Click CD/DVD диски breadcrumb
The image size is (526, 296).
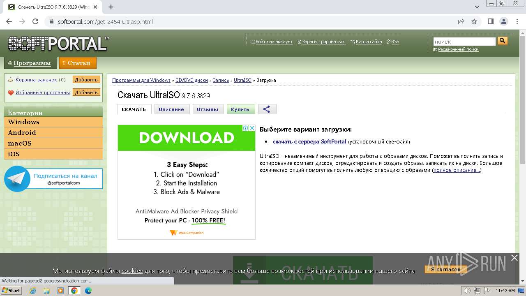[191, 80]
